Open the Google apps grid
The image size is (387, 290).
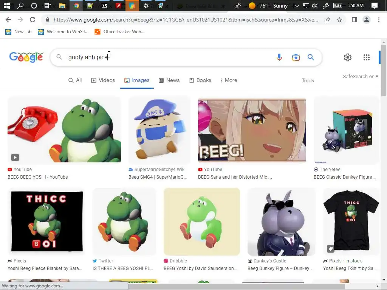tap(367, 57)
